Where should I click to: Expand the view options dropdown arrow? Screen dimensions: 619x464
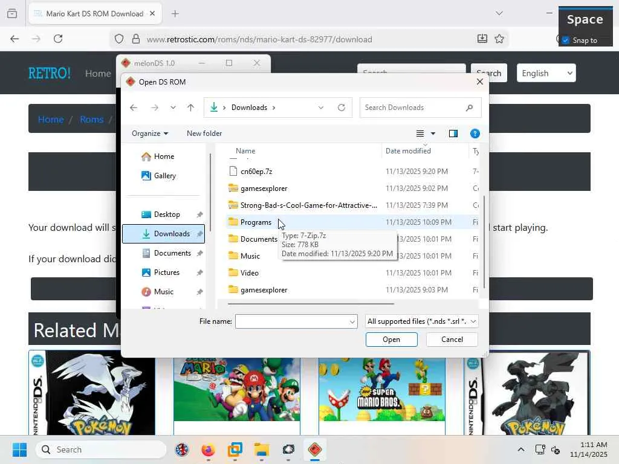[433, 134]
